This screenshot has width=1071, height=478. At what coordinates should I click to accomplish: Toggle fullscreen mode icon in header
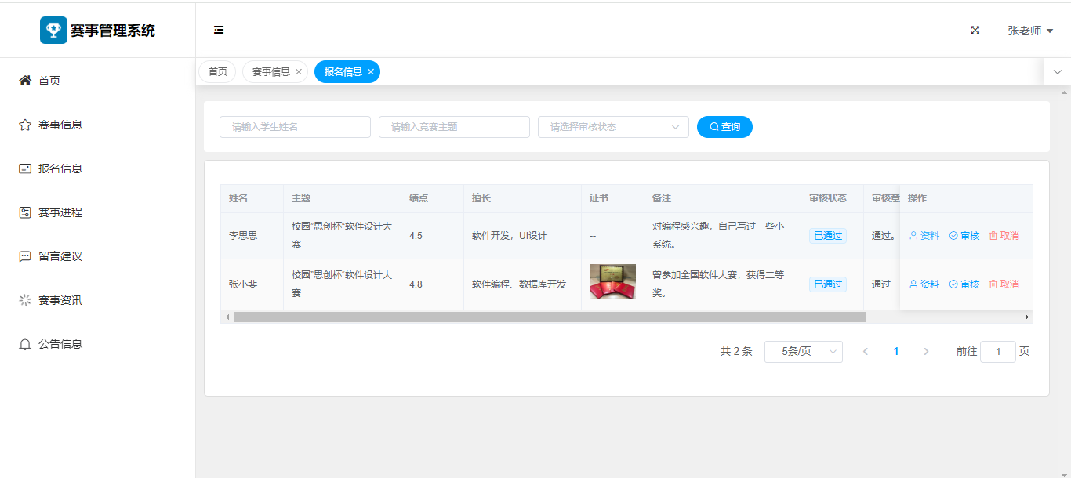coord(975,31)
